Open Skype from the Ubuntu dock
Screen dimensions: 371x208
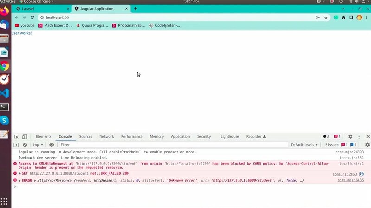(4, 121)
